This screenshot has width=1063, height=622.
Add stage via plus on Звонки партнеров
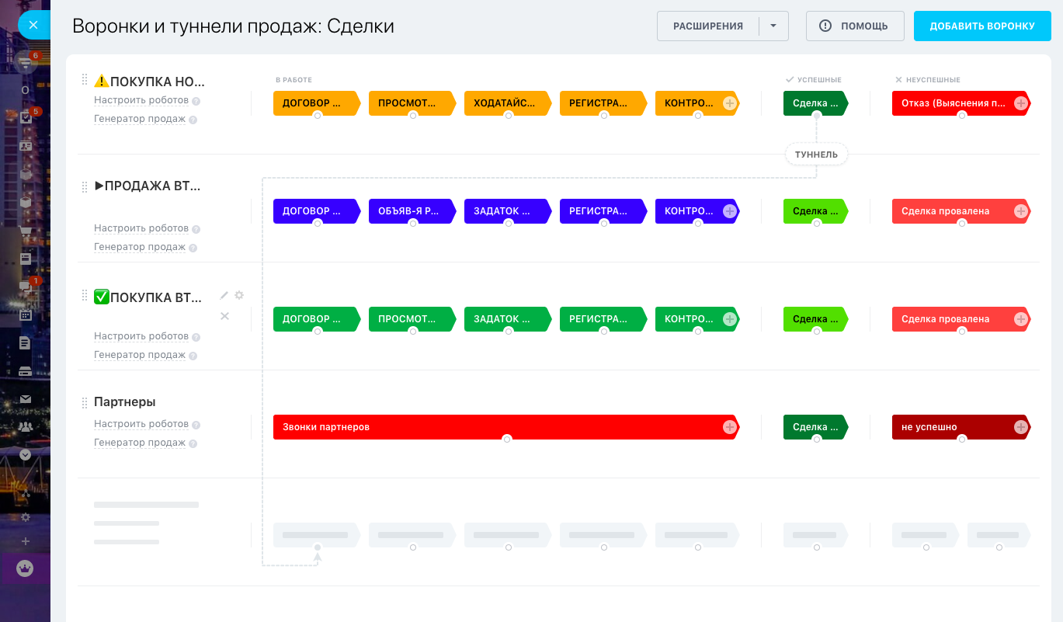[729, 427]
